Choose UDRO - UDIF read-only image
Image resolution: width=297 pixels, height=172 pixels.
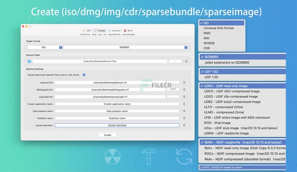point(242,86)
